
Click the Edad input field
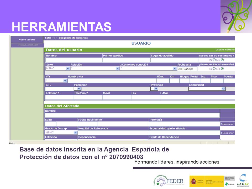(x=50, y=124)
